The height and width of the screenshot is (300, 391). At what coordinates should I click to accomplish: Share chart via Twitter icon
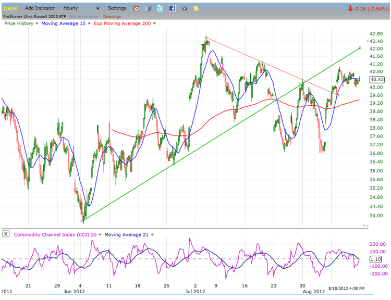(160, 8)
